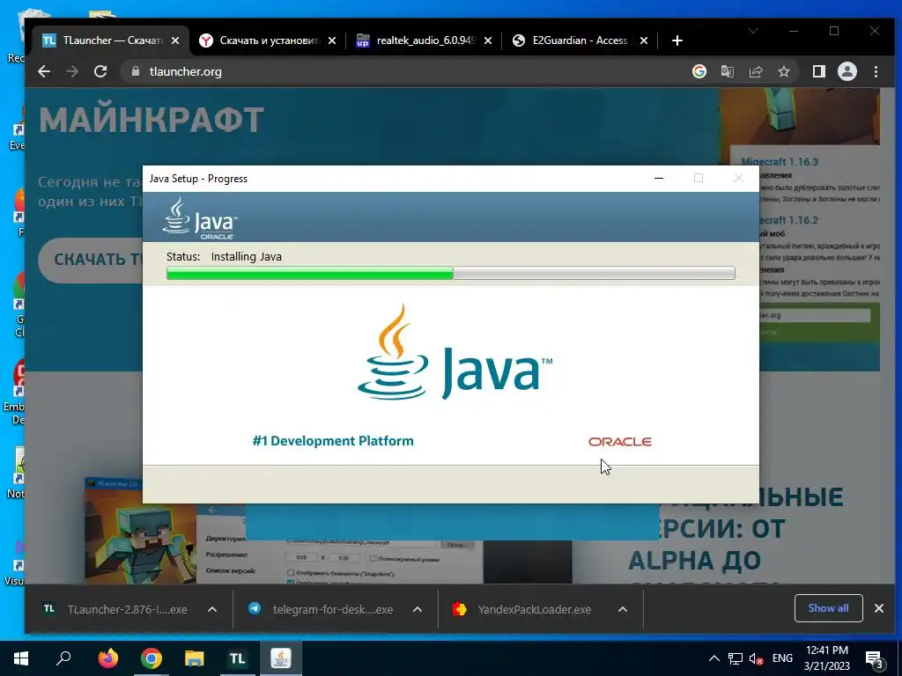Open the Minecraft 1.16.3 news link

pyautogui.click(x=780, y=162)
